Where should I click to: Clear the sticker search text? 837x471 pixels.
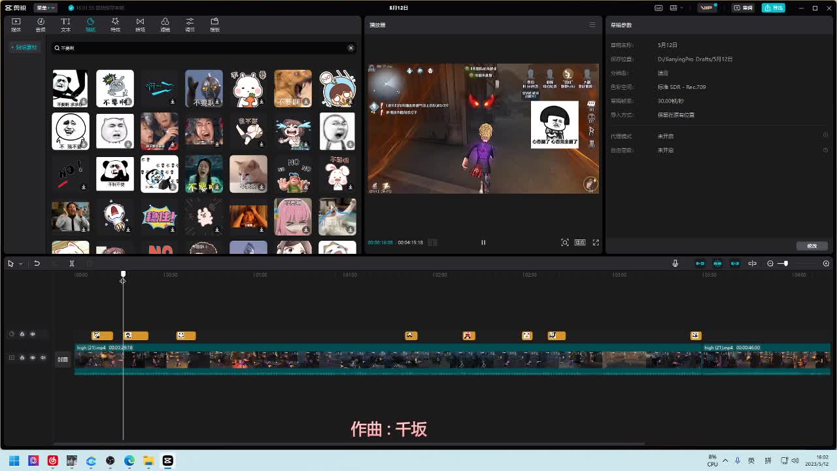pos(350,48)
